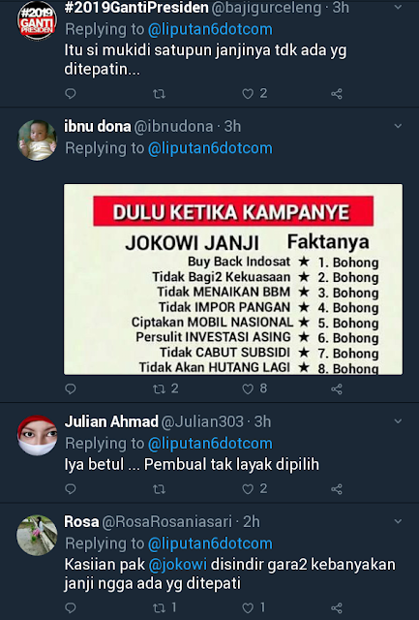Screen dimensions: 419x620
Task: Open Julian Ahmad's profile name
Action: coord(111,421)
